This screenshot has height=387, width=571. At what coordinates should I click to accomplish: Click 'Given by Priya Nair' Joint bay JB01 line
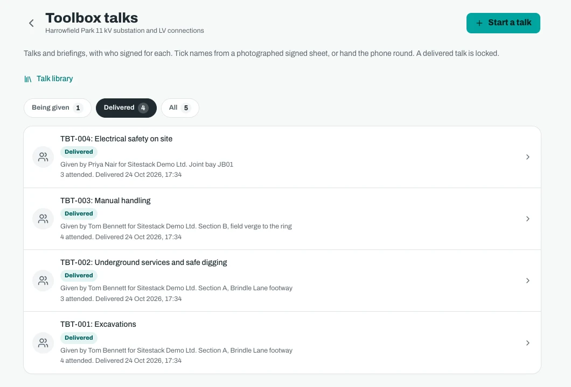pyautogui.click(x=147, y=164)
